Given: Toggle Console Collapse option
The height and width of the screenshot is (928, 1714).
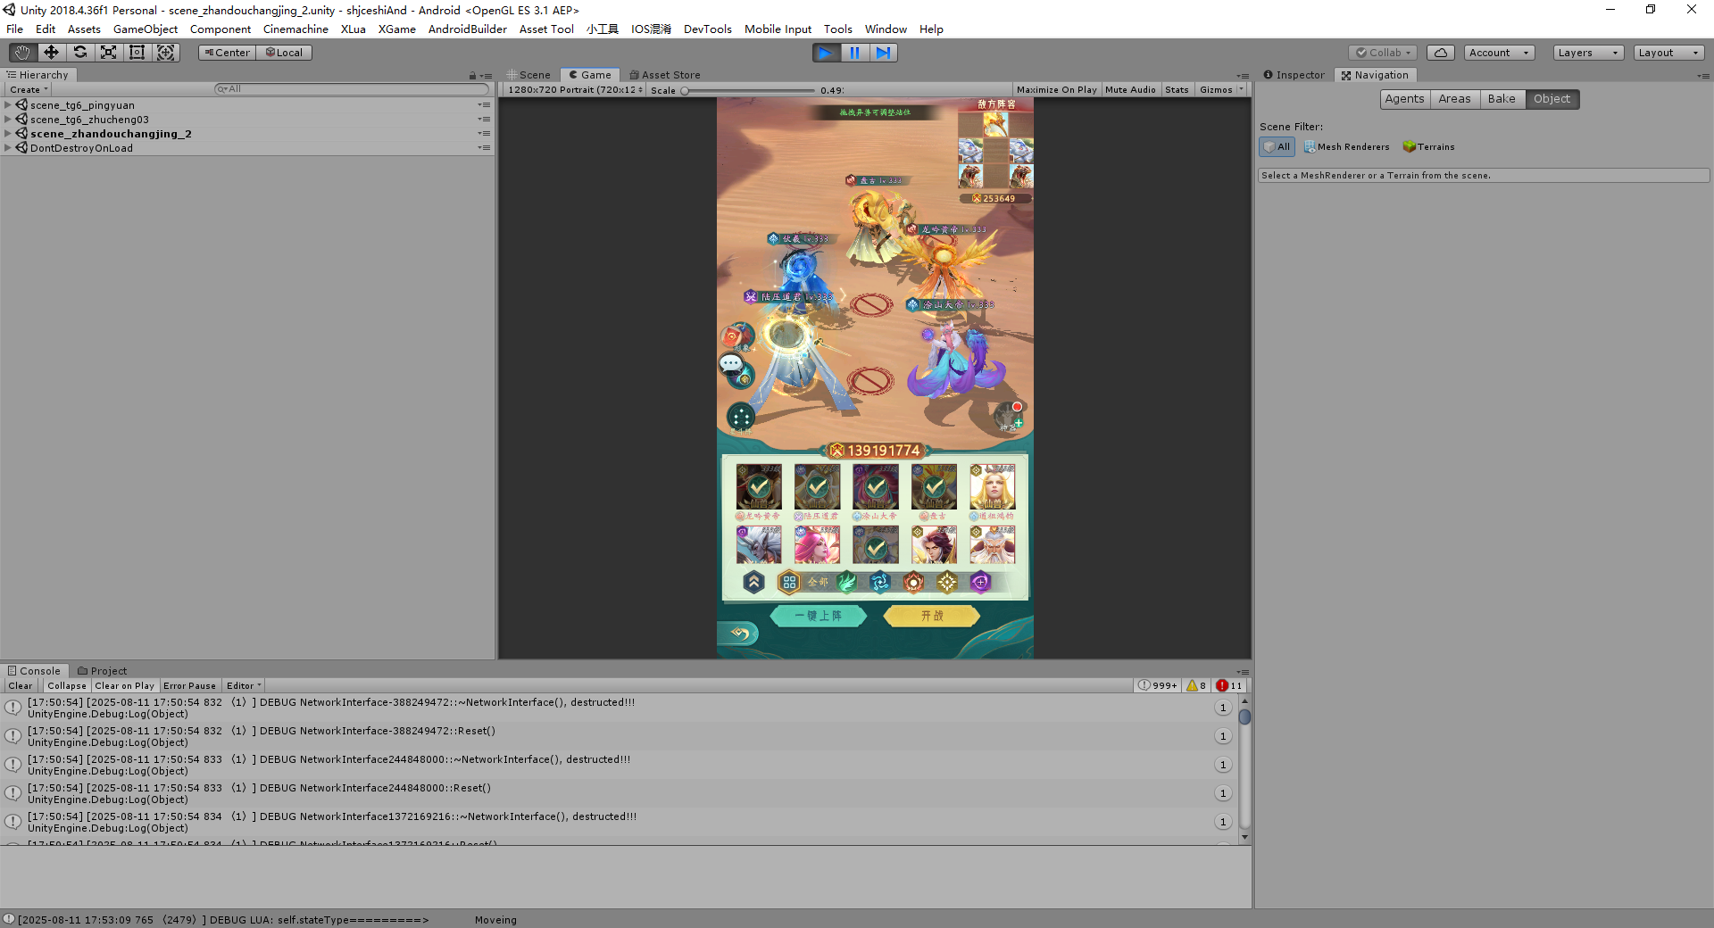Looking at the screenshot, I should pyautogui.click(x=67, y=686).
